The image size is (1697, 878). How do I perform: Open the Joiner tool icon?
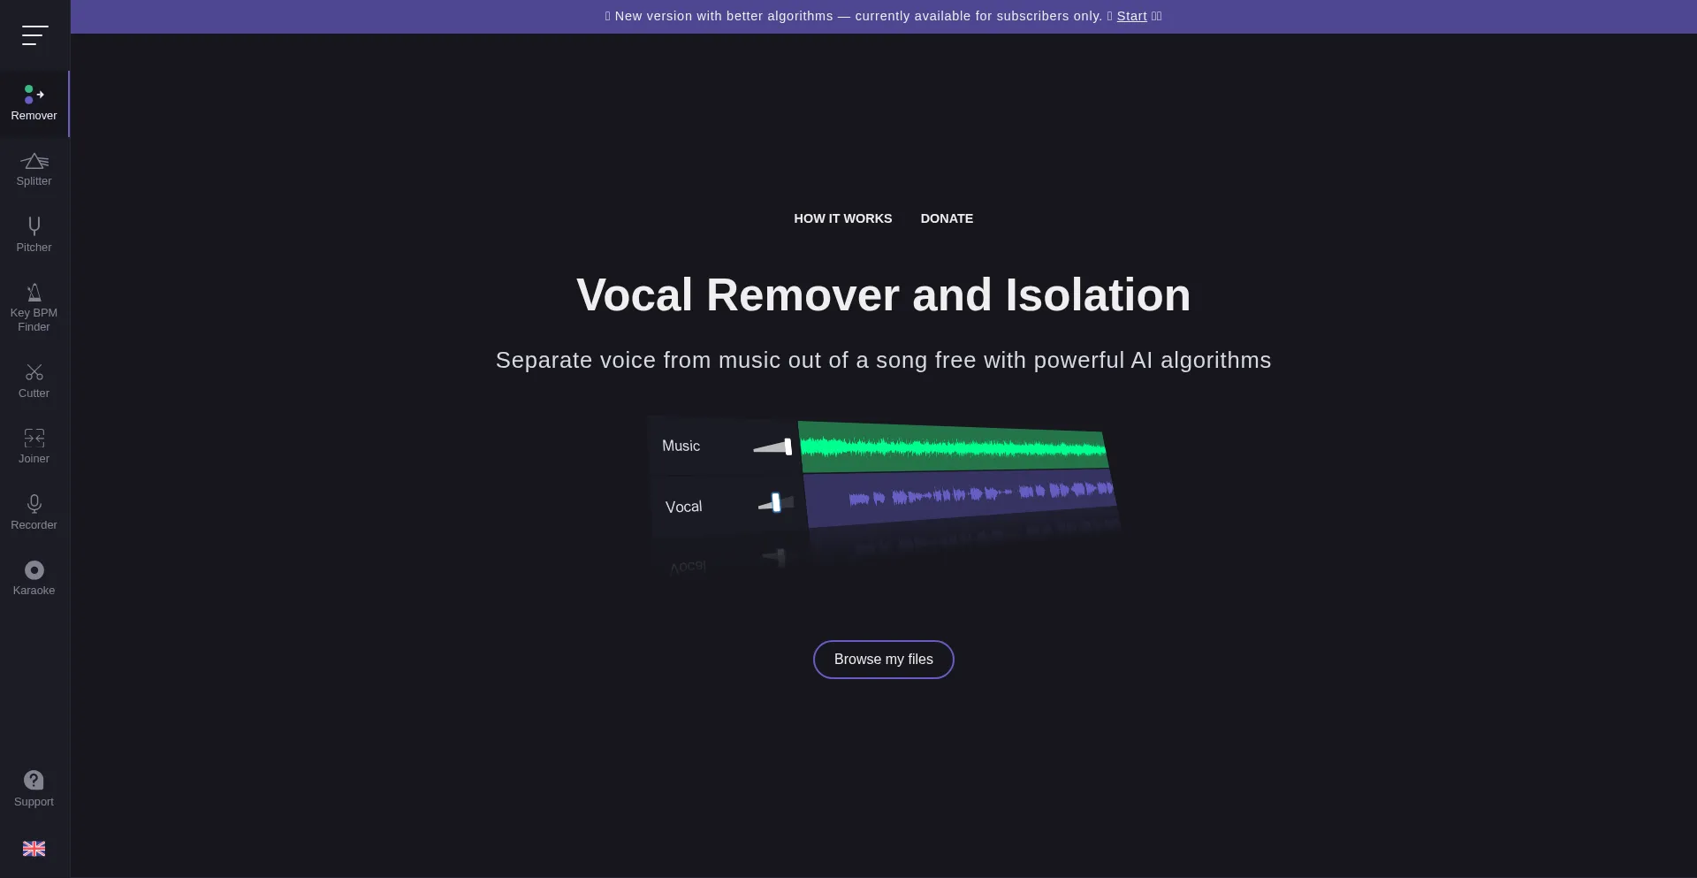[34, 438]
